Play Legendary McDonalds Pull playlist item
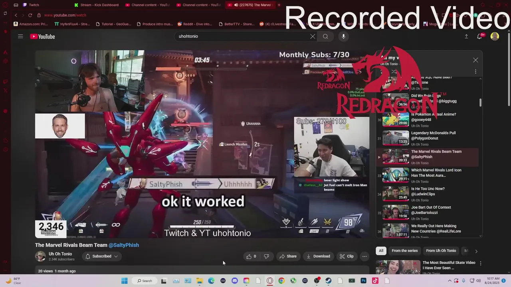This screenshot has width=511, height=287. click(427, 138)
